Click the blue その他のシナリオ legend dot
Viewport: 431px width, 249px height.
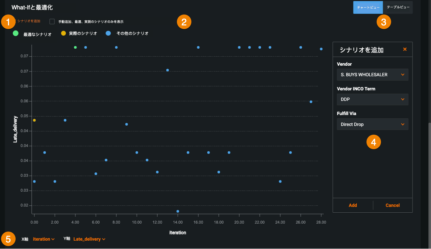108,33
